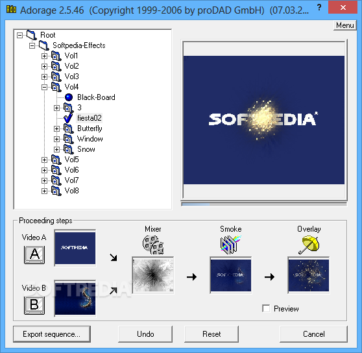Click the fiesta02 checkmark icon

(68, 118)
